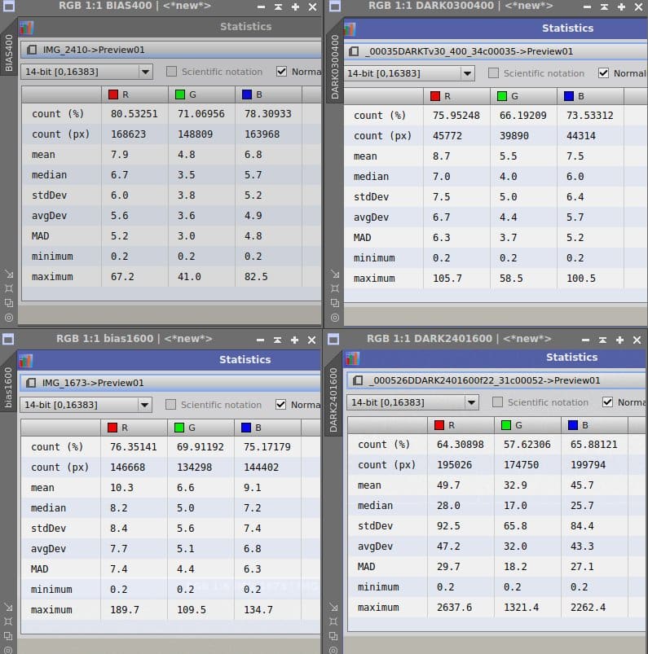Click the maximum R value 2637.6 cell
Viewport: 648px width, 654px height.
click(x=454, y=608)
